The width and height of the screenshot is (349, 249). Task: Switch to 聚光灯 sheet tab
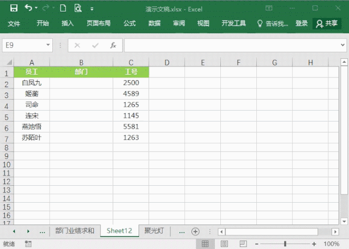(154, 231)
